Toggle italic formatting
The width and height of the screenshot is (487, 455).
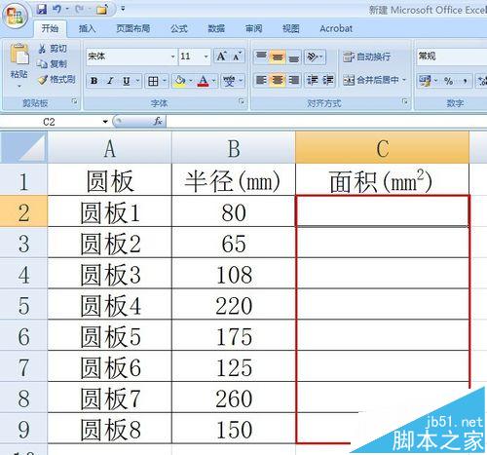(110, 81)
